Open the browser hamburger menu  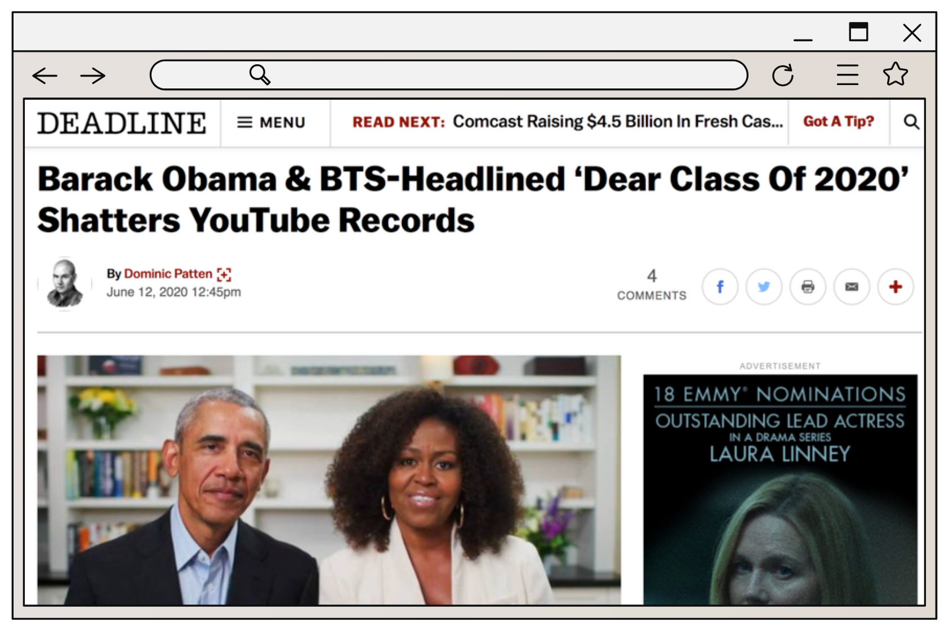pos(847,74)
